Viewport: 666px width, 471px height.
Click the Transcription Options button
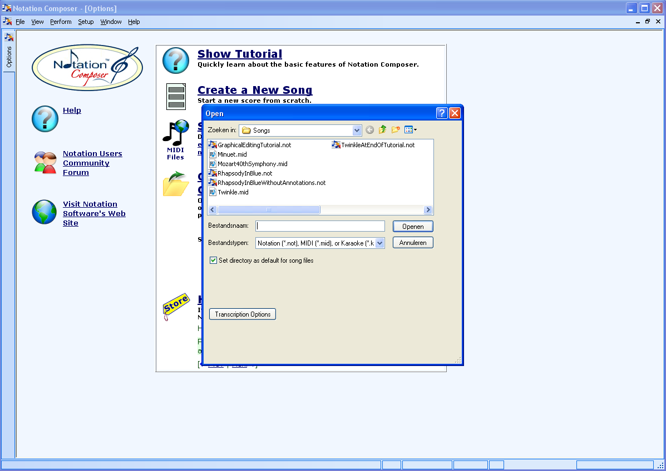coord(243,314)
